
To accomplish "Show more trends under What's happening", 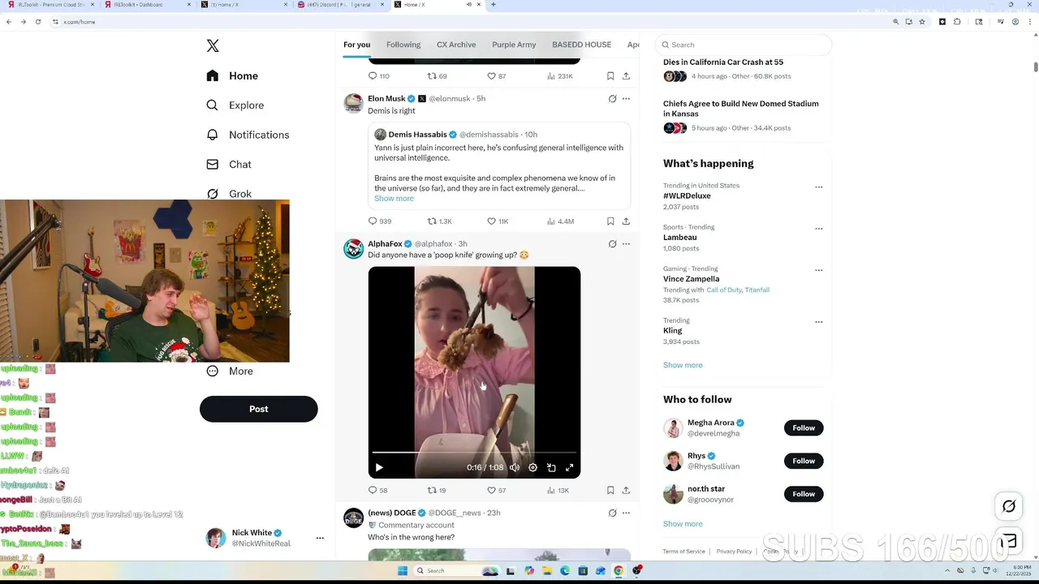I will 683,365.
